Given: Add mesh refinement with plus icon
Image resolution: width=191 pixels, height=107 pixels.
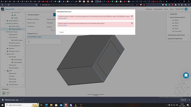Looking at the screenshot, I should pos(23,74).
